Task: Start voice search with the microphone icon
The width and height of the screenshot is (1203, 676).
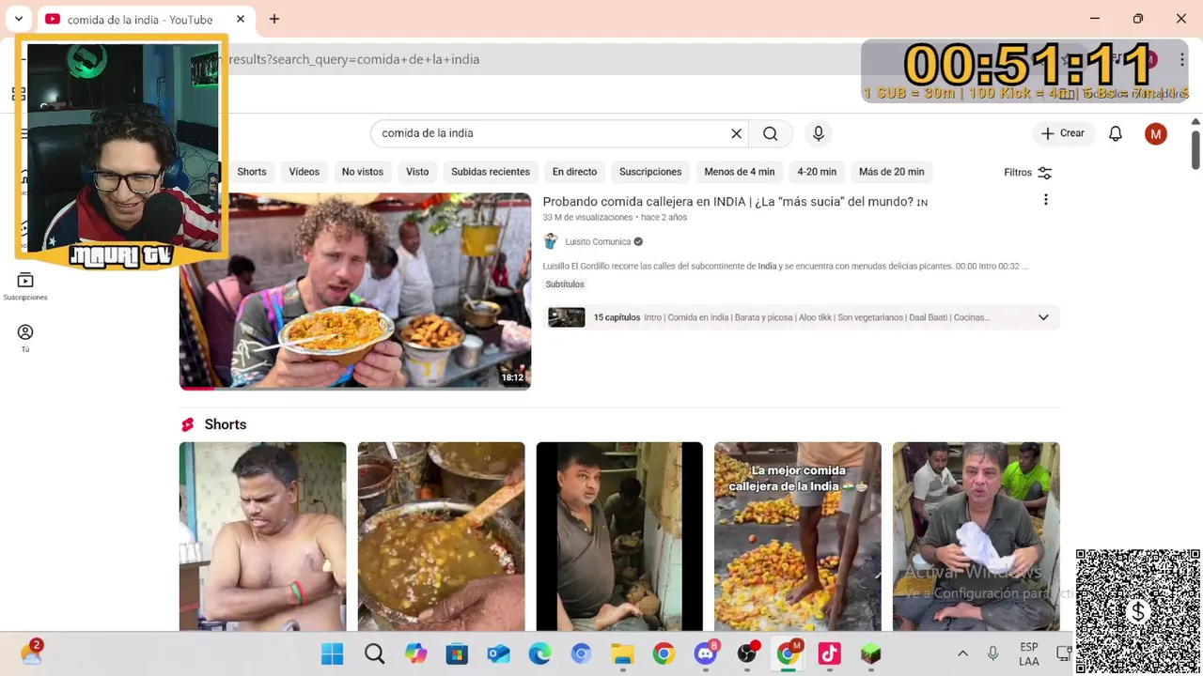Action: pos(819,133)
